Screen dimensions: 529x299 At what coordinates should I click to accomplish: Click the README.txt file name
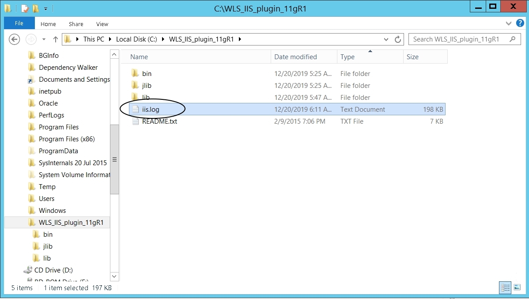[159, 121]
